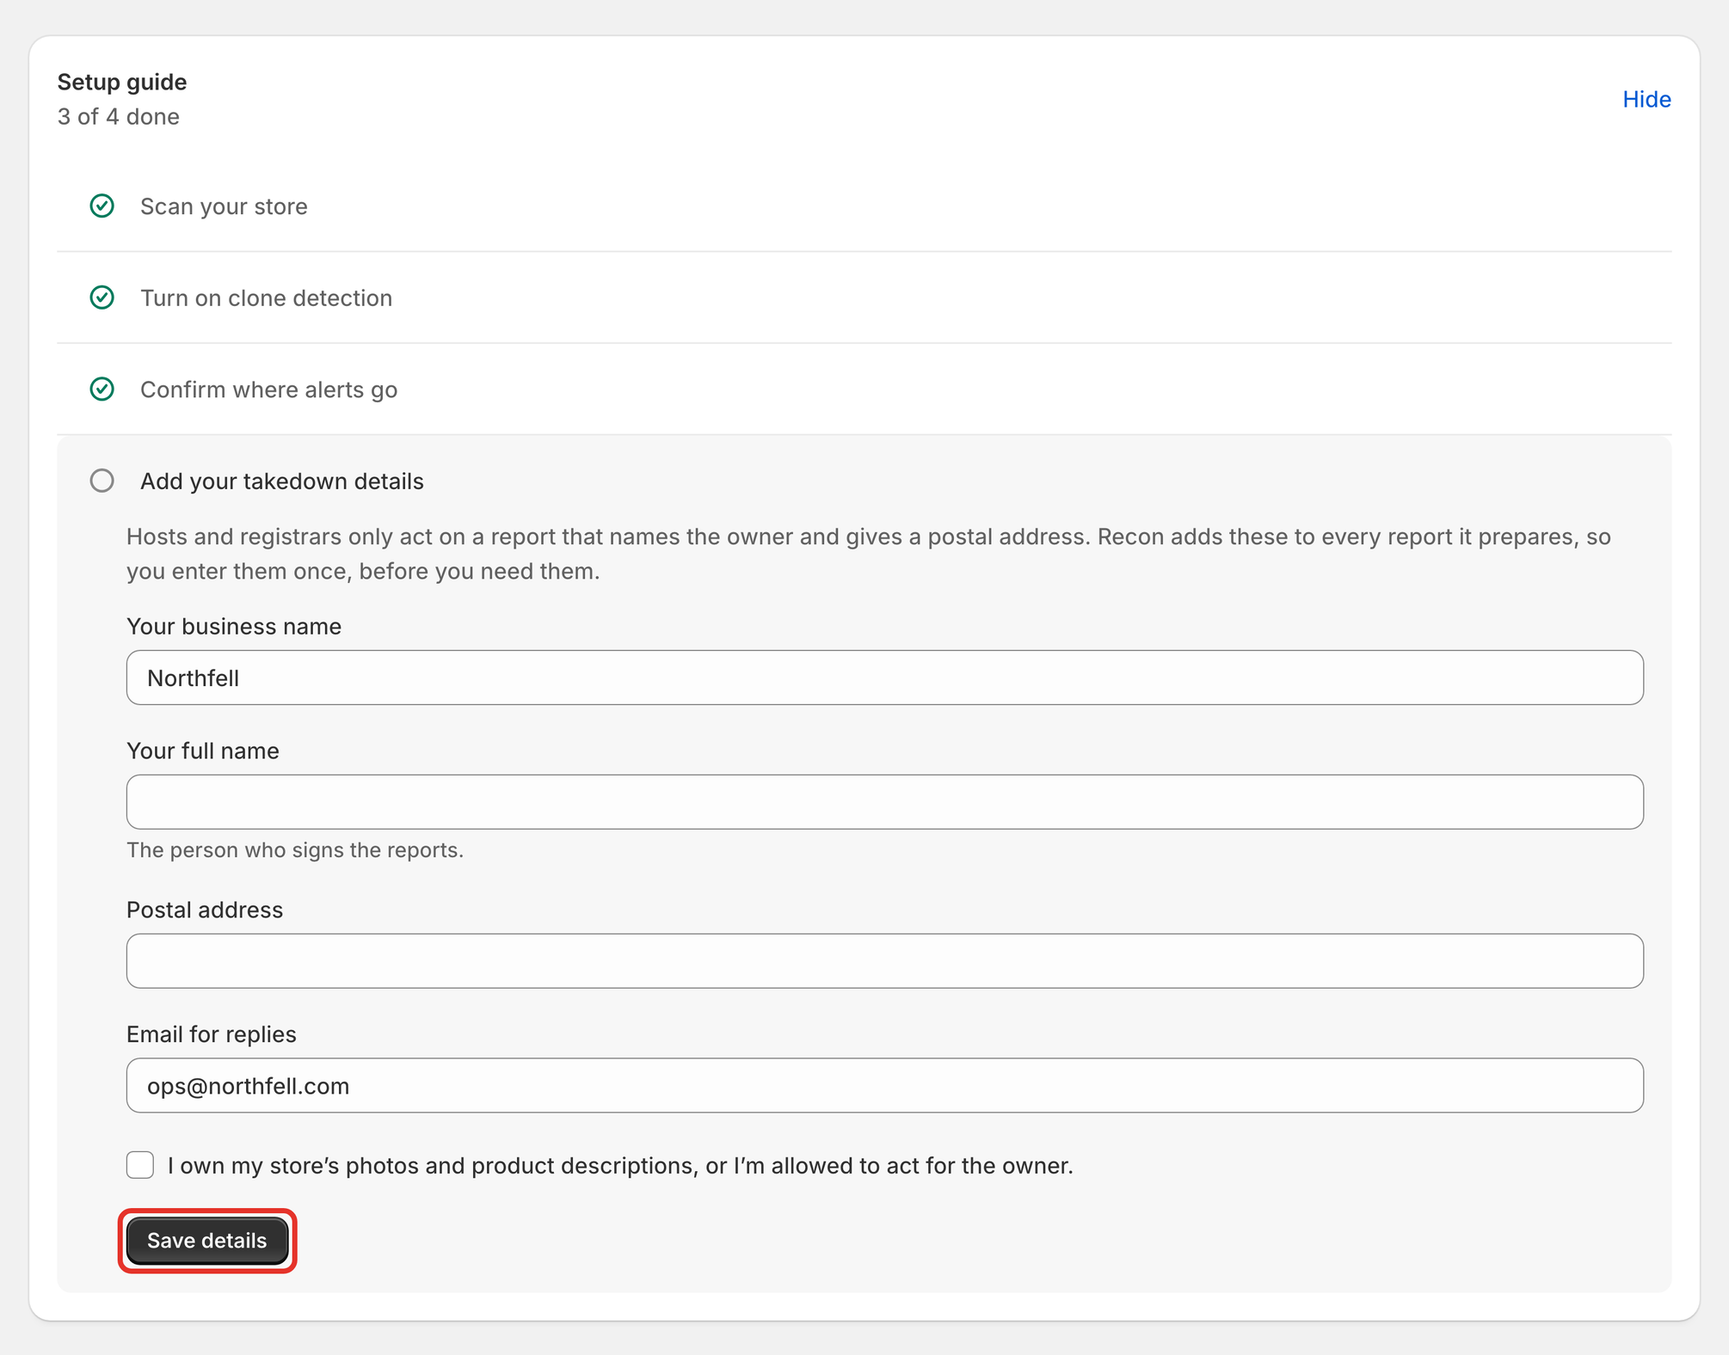The height and width of the screenshot is (1355, 1729).
Task: Click 'The person who signs the reports.' hint
Action: [x=295, y=850]
